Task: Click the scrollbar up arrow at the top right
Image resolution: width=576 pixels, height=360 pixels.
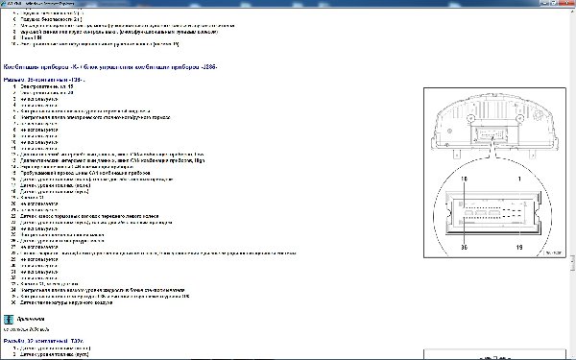Action: (573, 11)
